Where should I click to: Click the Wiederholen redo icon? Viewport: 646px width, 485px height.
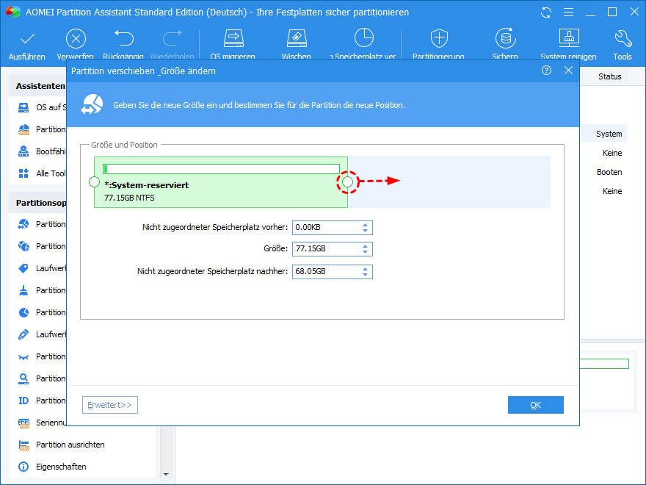click(173, 38)
